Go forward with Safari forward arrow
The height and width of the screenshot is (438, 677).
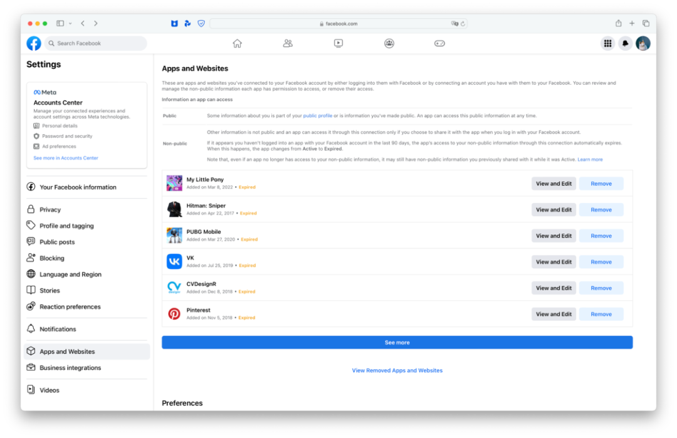[x=96, y=23]
